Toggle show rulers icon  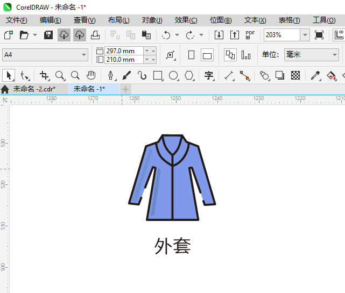pos(339,35)
